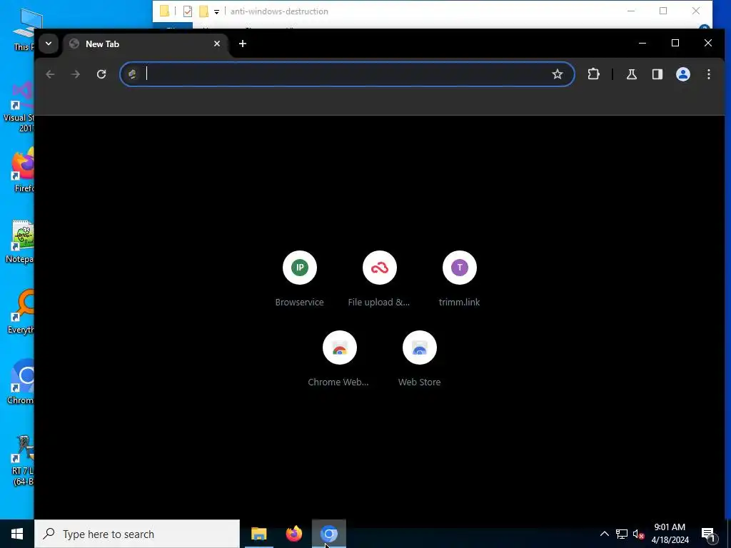The height and width of the screenshot is (548, 731).
Task: Open the Chrome Web Store shortcut
Action: (339, 359)
